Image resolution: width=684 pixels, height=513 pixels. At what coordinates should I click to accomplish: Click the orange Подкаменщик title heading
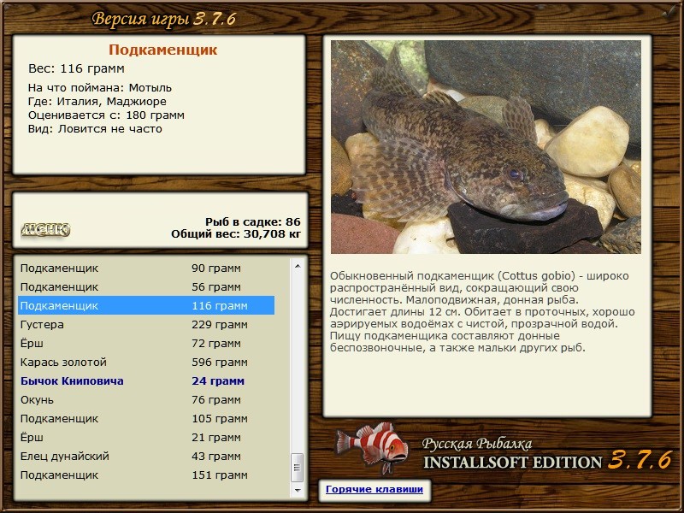(x=162, y=50)
